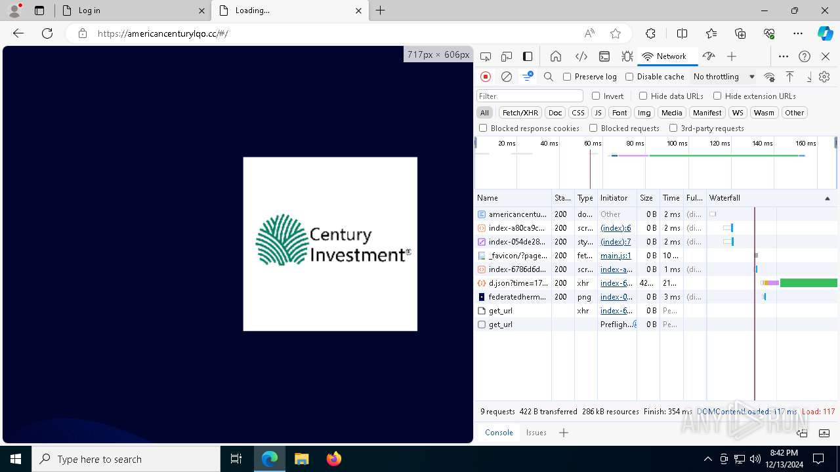Image resolution: width=840 pixels, height=472 pixels.
Task: Open the Console tool icon in DevTools toolbar
Action: pyautogui.click(x=604, y=56)
